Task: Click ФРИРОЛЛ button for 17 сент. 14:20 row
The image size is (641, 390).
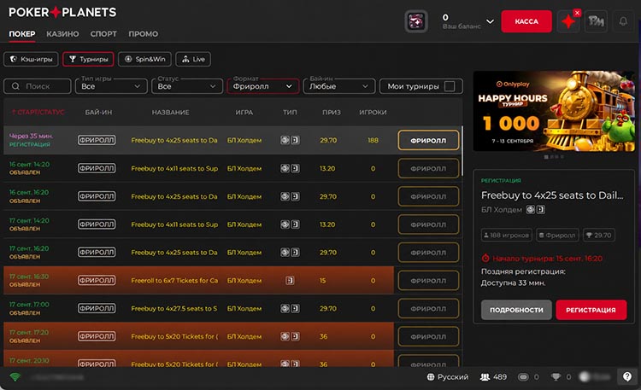Action: tap(428, 224)
